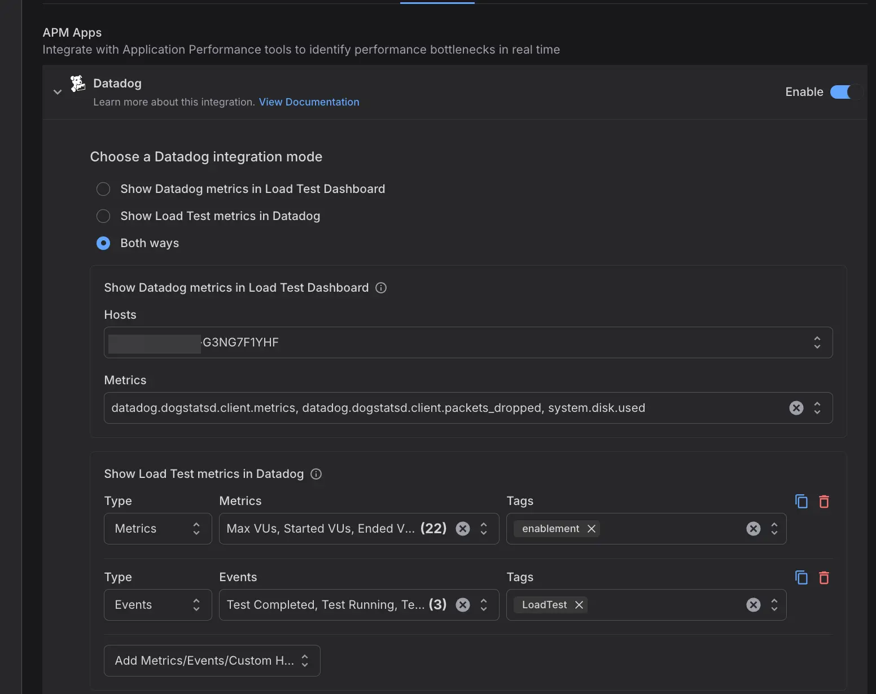Click info icon beside Show Datadog metrics heading
The height and width of the screenshot is (694, 876).
tap(381, 288)
